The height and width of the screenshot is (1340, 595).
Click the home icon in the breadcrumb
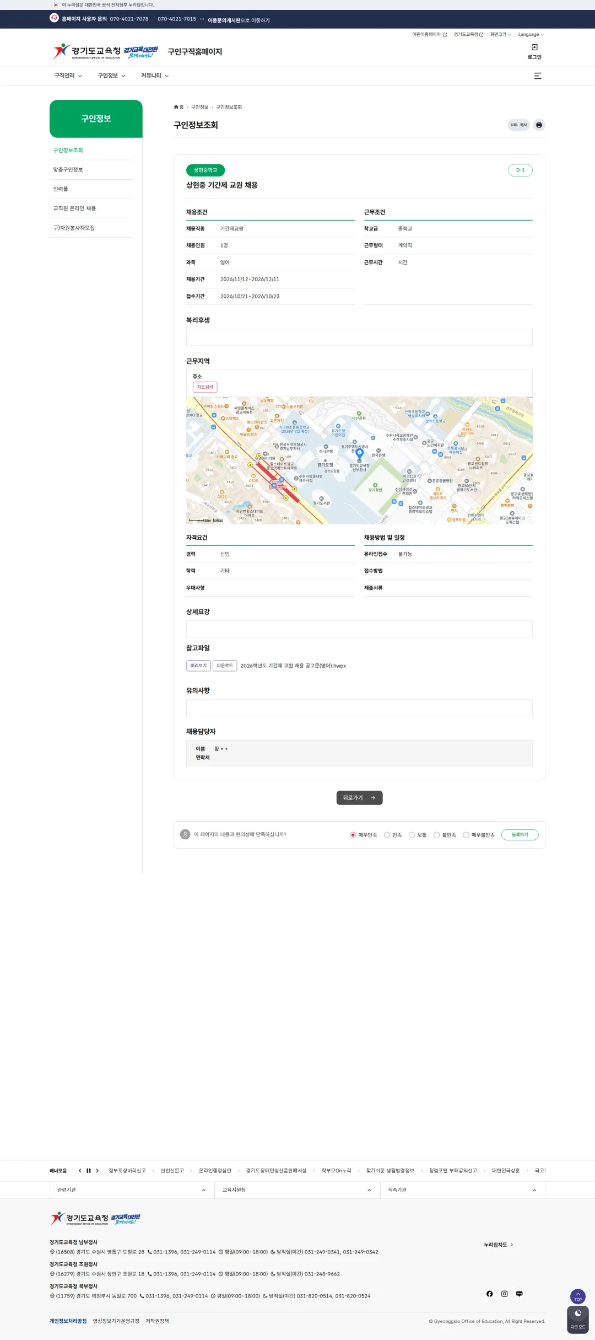[176, 107]
